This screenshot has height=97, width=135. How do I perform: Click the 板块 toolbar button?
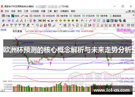click(x=15, y=16)
